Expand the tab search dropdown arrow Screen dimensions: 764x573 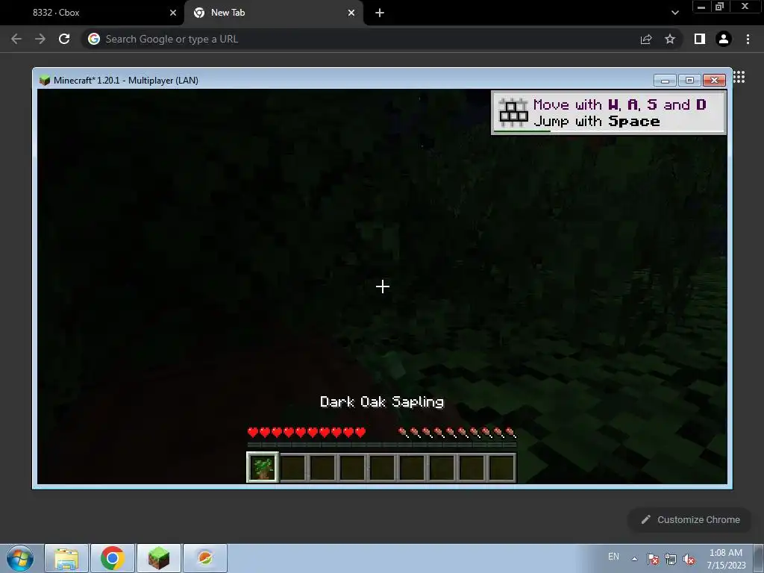tap(674, 13)
